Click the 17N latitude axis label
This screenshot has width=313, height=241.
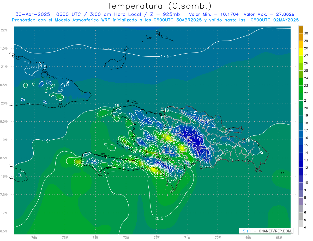4,213
